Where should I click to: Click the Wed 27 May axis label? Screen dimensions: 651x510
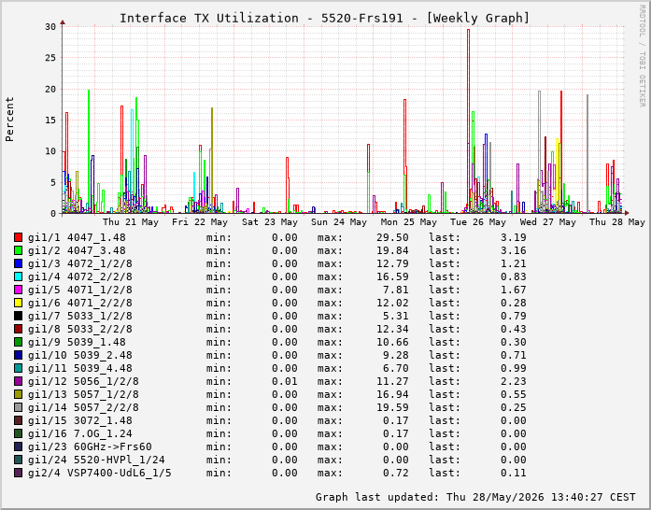click(548, 222)
